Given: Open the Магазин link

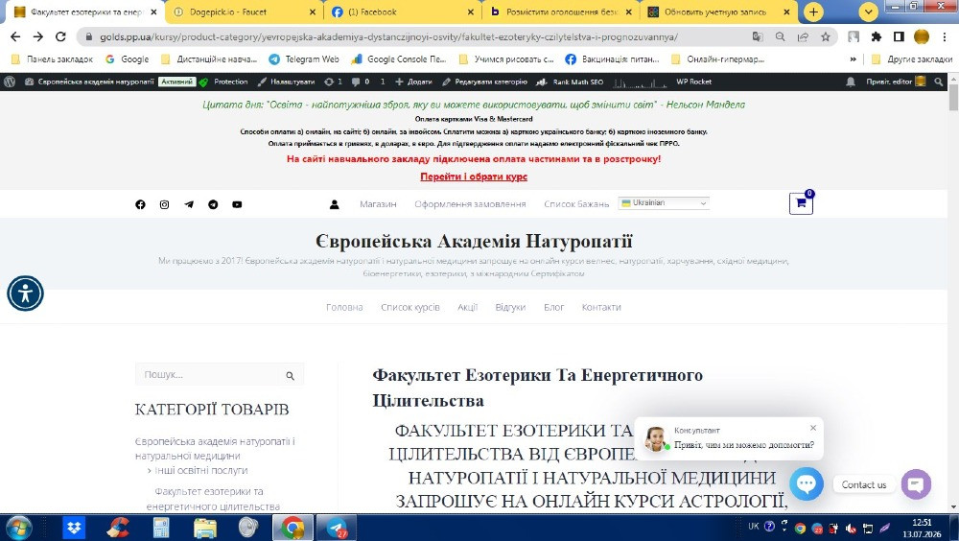Looking at the screenshot, I should (378, 204).
